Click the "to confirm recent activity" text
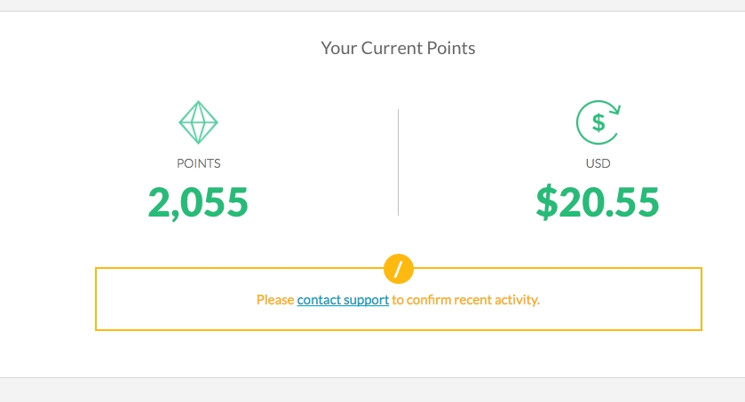745x402 pixels. (x=465, y=300)
